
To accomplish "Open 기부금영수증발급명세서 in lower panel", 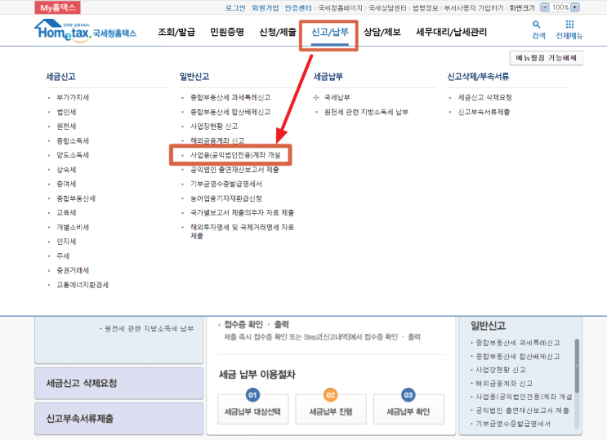I will coord(513,424).
